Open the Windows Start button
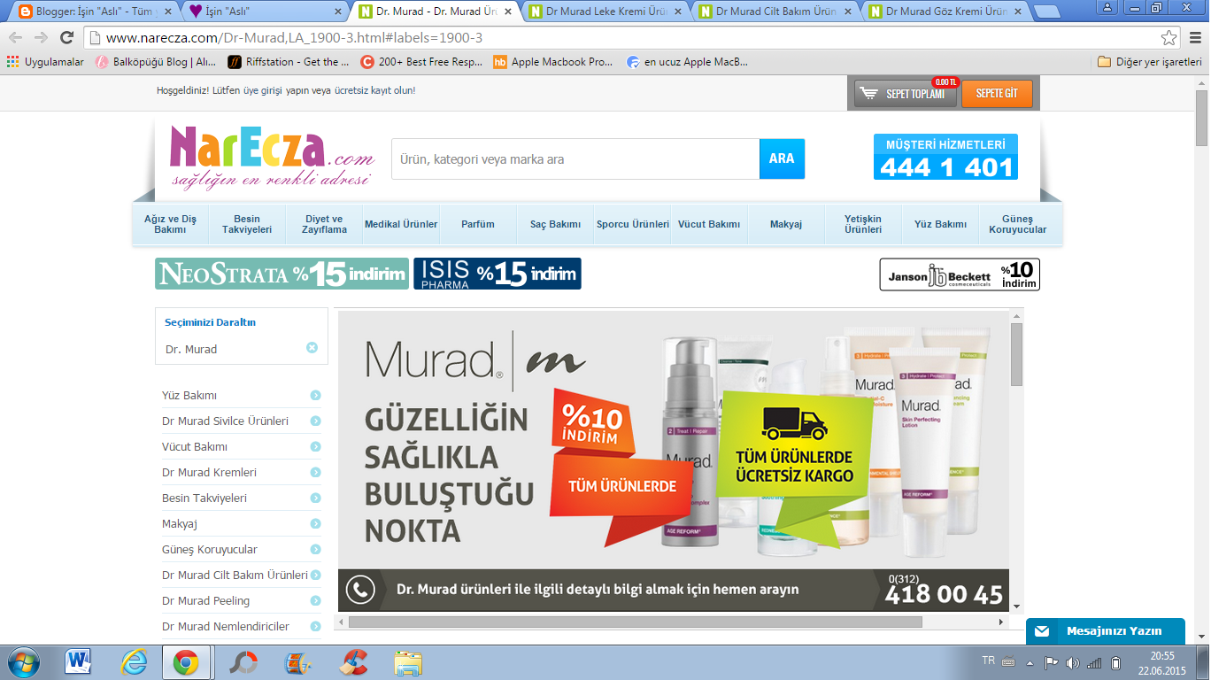 [x=22, y=661]
